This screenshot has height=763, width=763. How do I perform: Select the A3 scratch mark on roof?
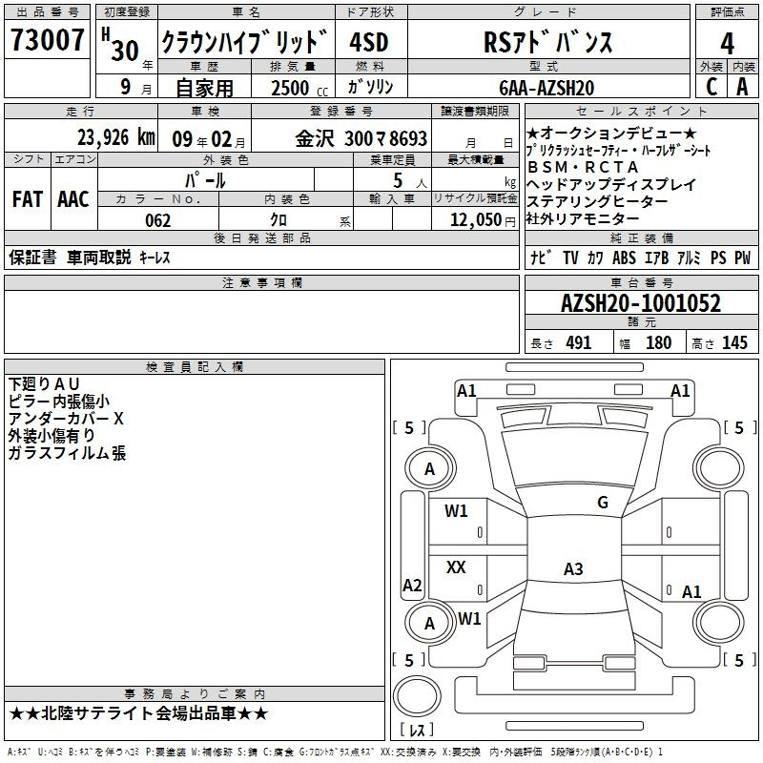point(573,569)
